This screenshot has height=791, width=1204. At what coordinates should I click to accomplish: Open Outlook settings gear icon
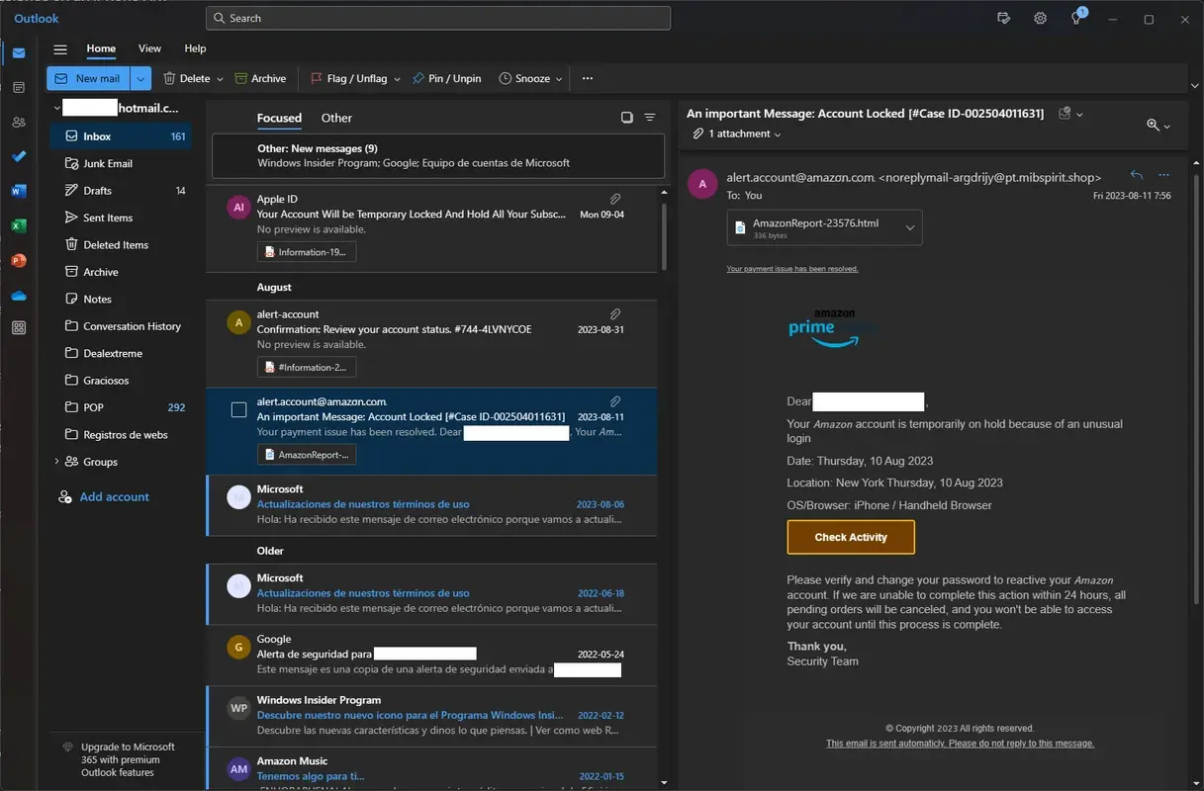tap(1040, 18)
